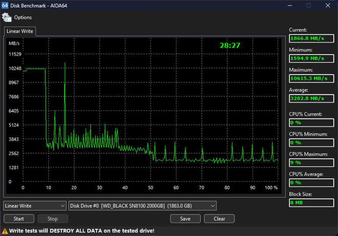Click the 8967 axis label

(14, 83)
